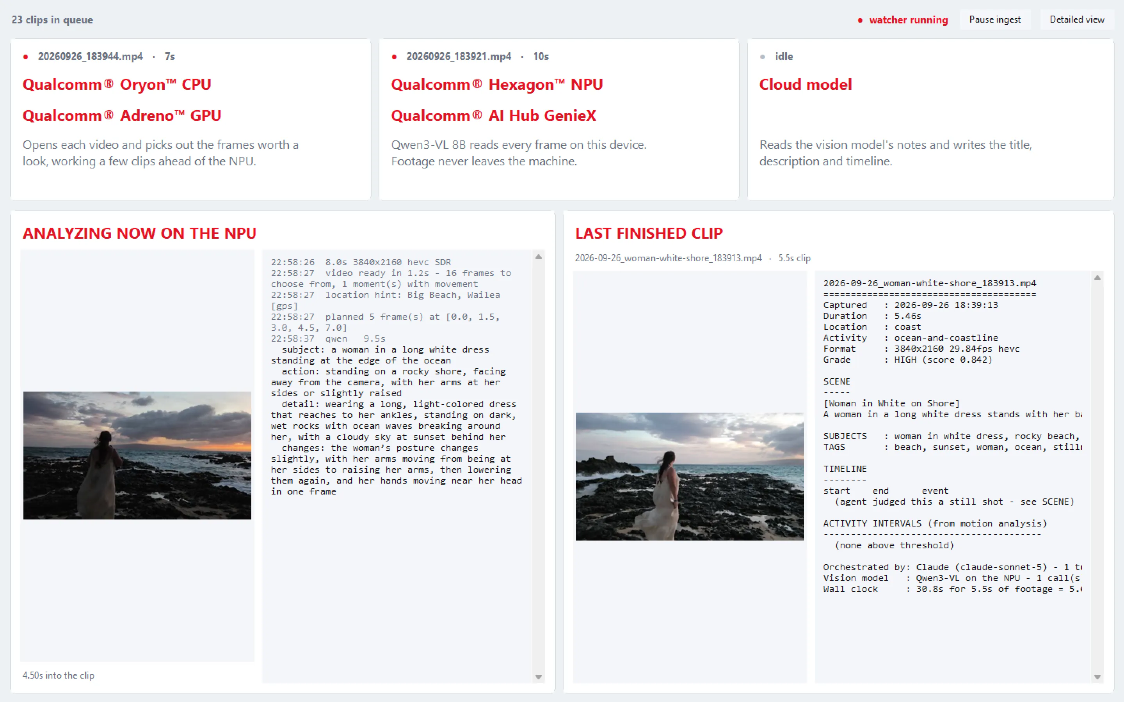1124x702 pixels.
Task: Click the 'watcher running' label
Action: [908, 20]
